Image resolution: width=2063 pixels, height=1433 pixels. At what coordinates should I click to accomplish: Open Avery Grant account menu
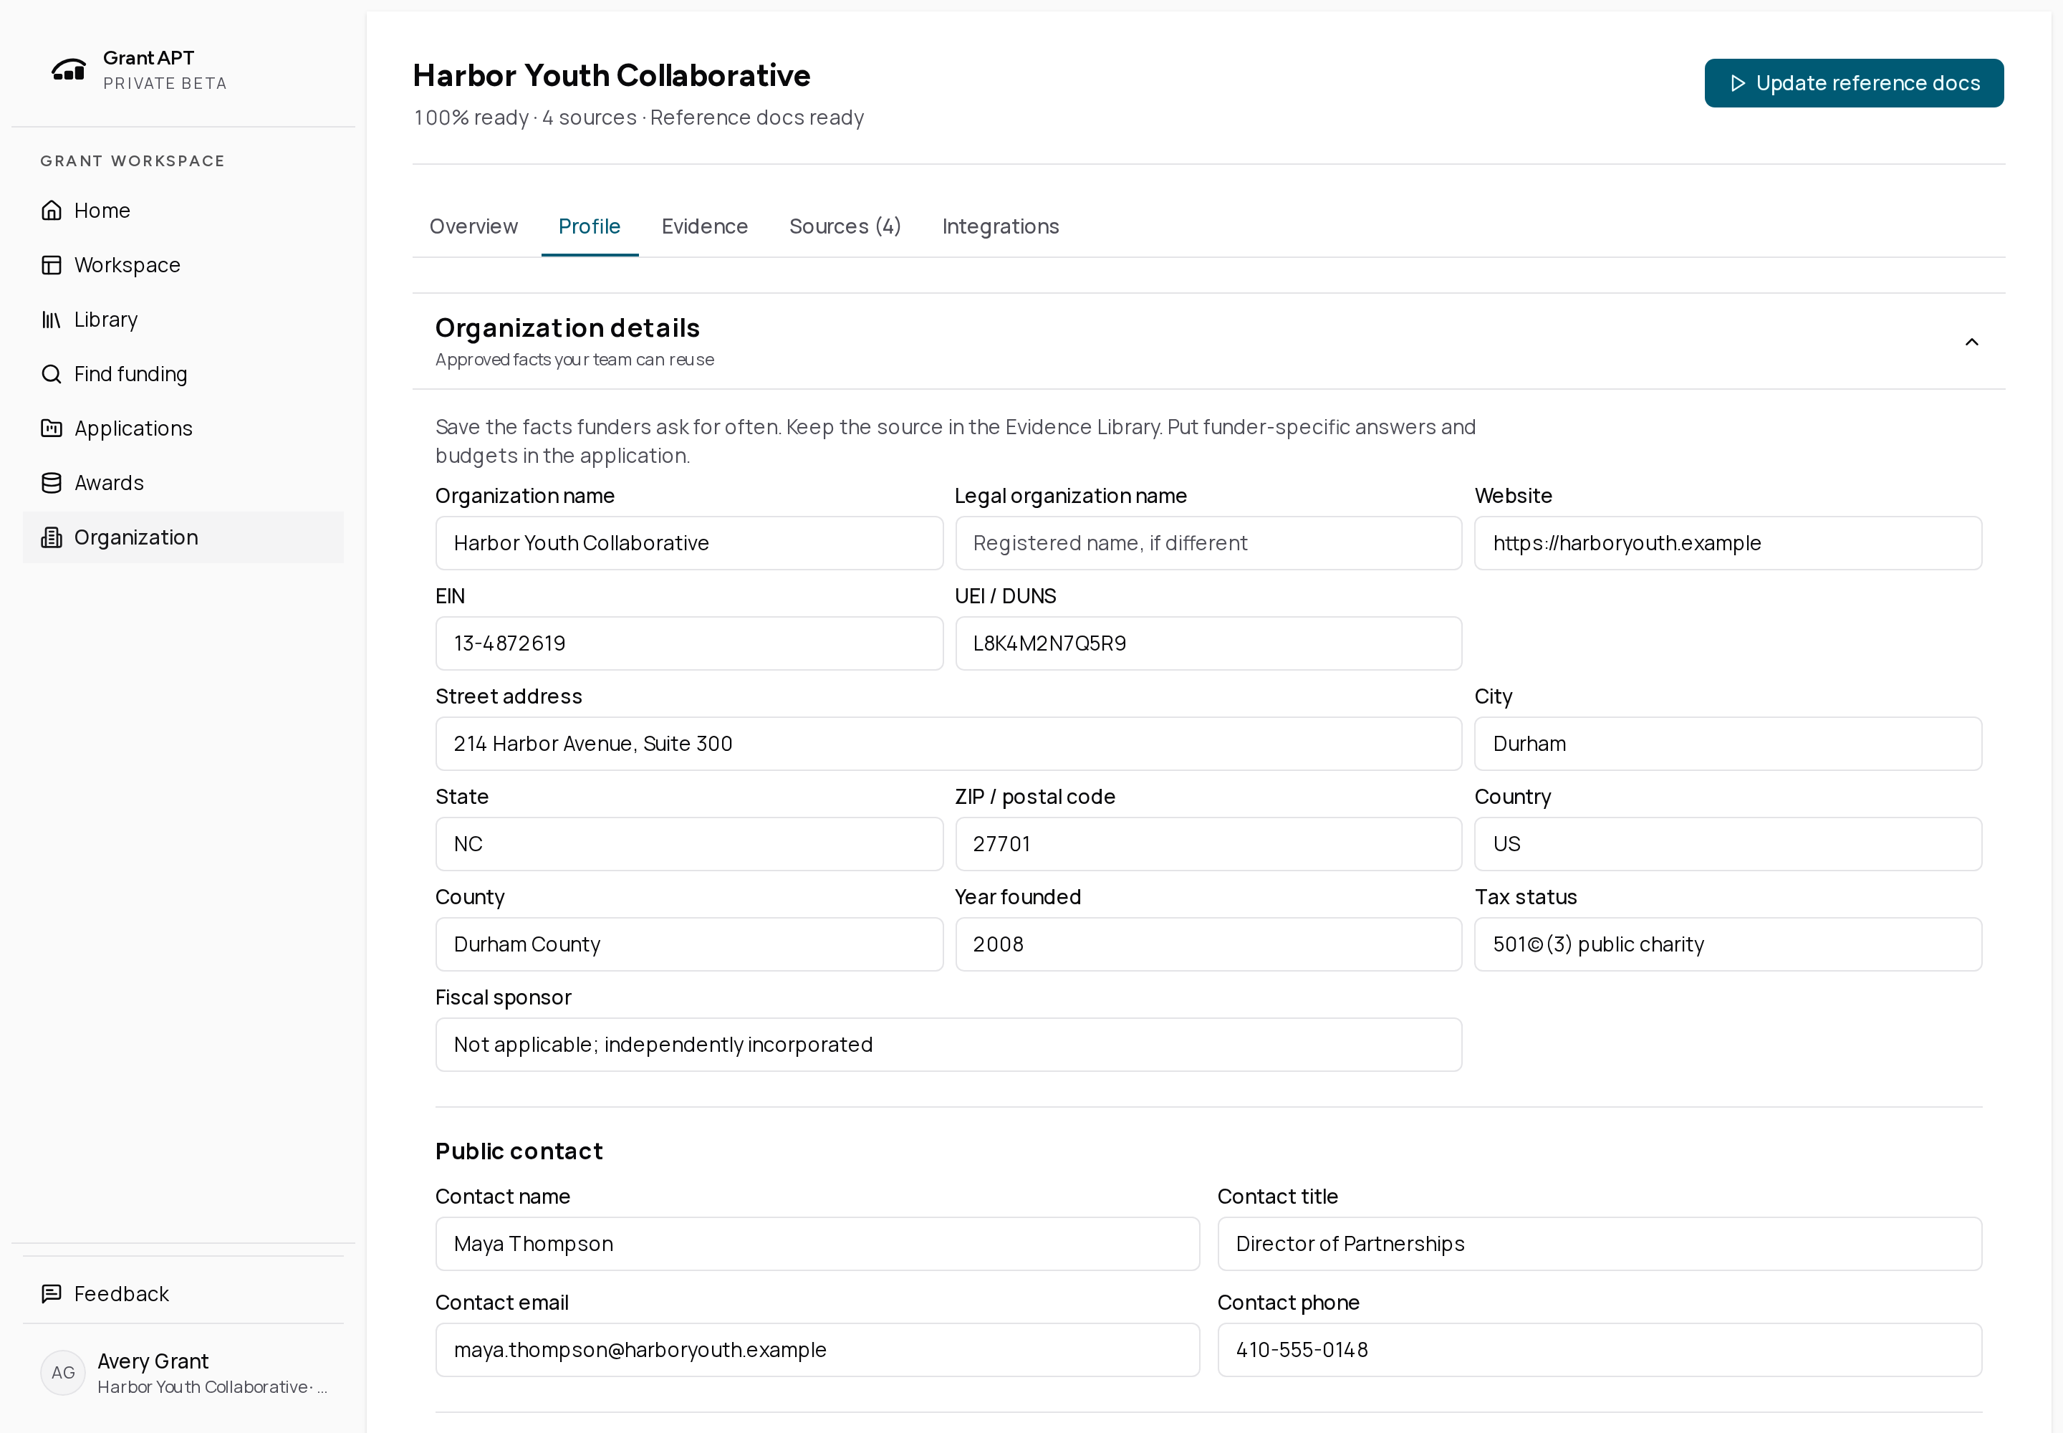[183, 1373]
